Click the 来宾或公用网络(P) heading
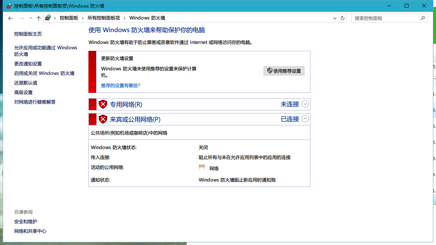 pyautogui.click(x=135, y=120)
